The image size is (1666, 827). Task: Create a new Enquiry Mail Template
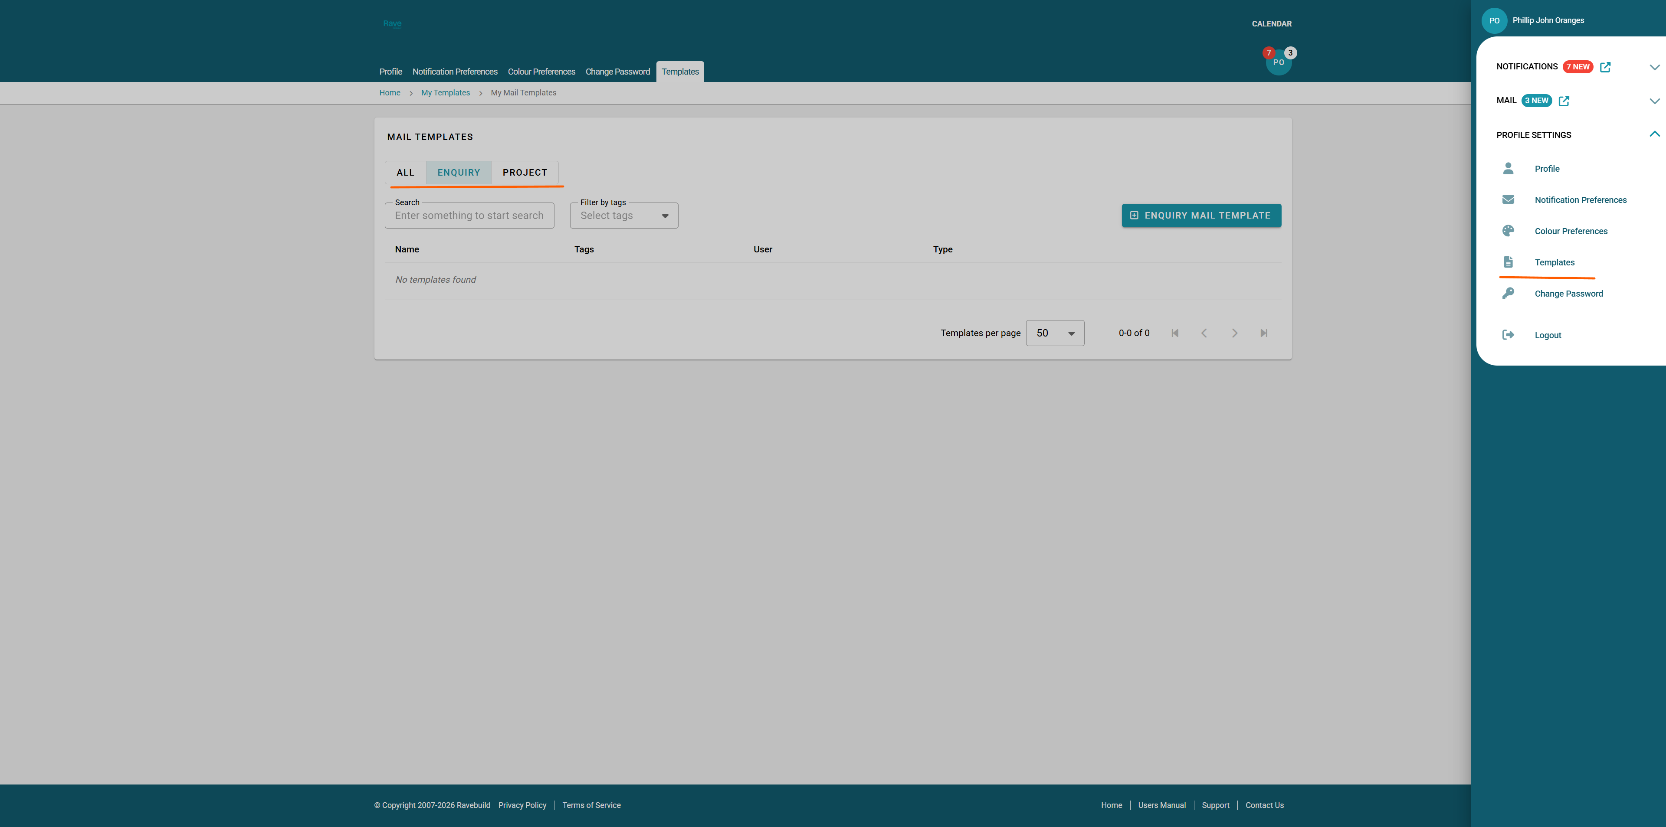(x=1200, y=216)
